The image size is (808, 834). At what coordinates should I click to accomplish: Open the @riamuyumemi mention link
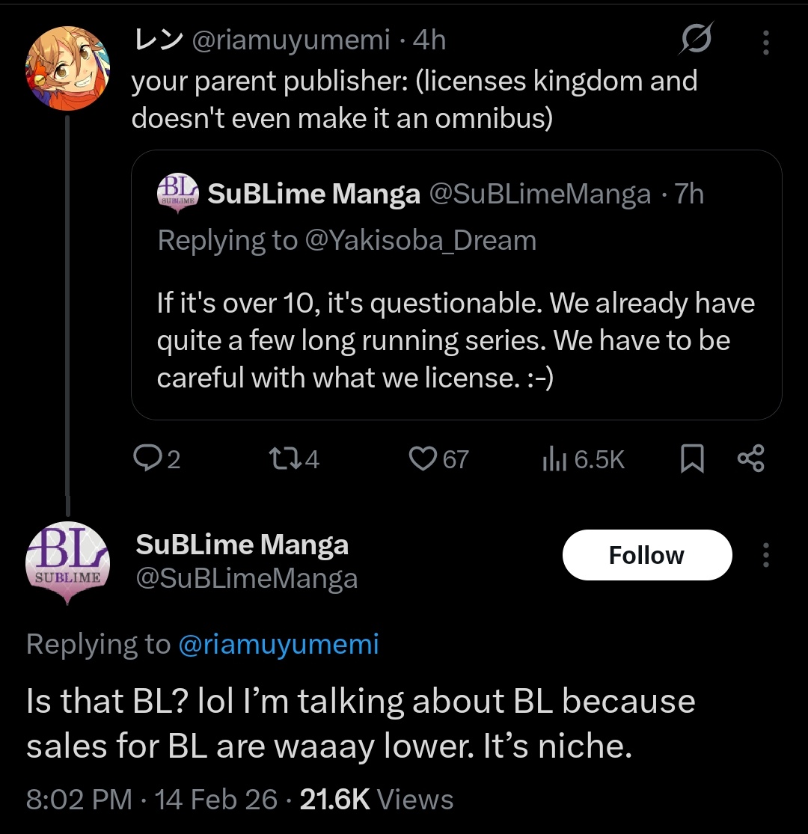click(278, 644)
